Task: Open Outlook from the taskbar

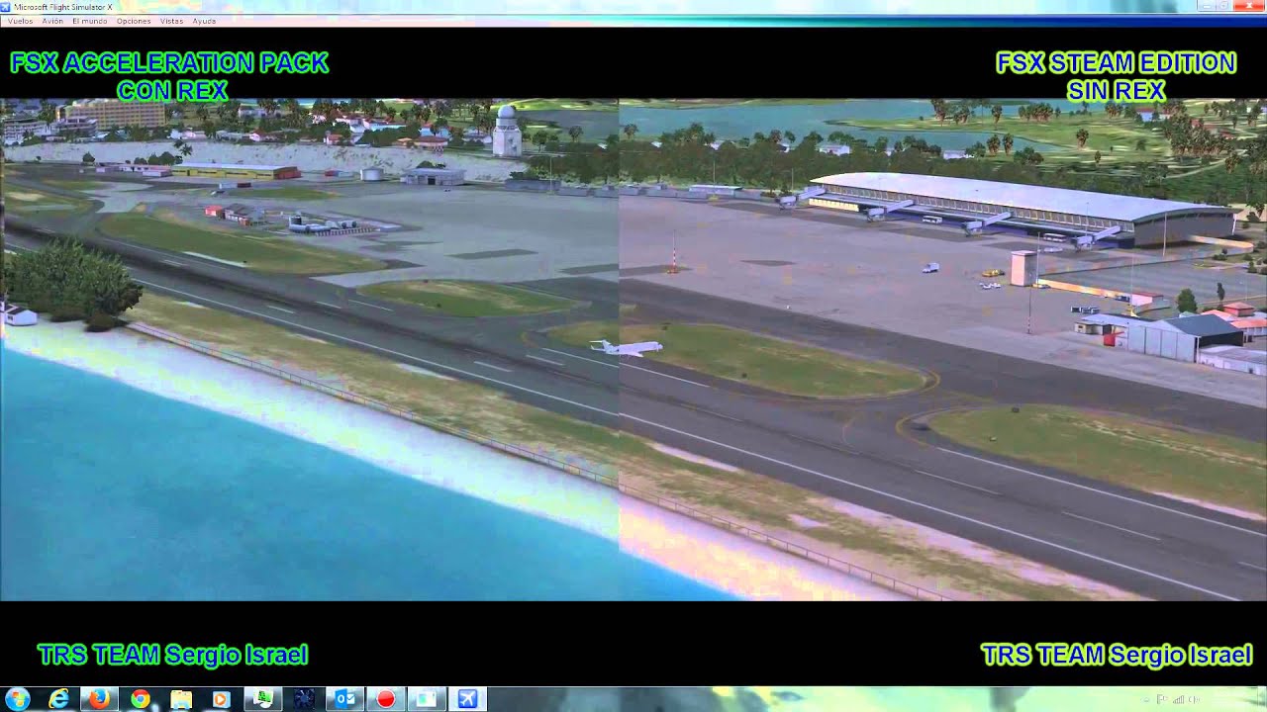Action: point(344,699)
